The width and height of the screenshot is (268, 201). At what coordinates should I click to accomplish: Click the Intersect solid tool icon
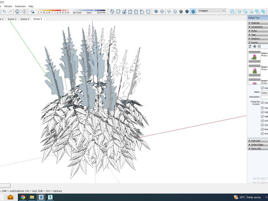point(240,12)
